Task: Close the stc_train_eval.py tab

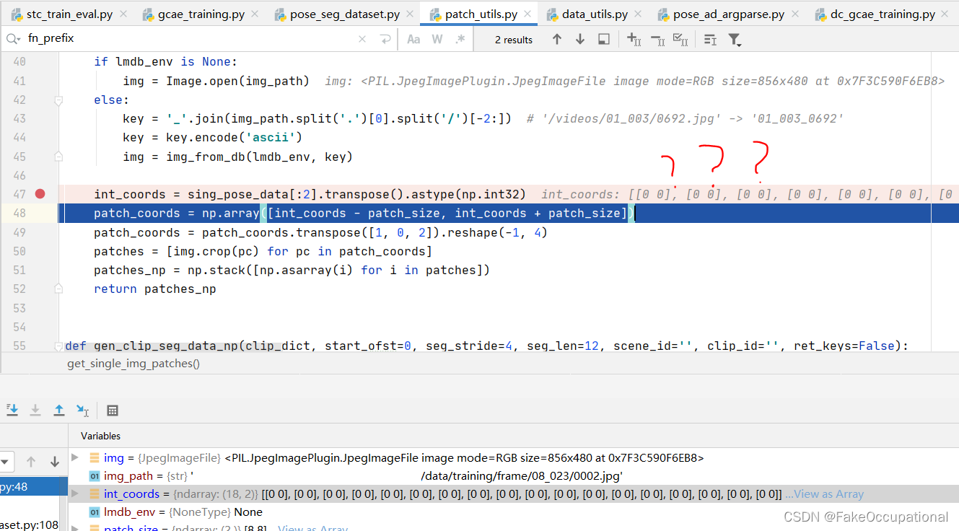Action: (123, 14)
